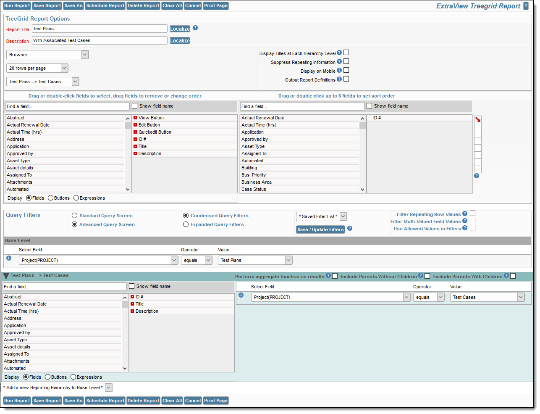Image resolution: width=540 pixels, height=414 pixels.
Task: Click help icon for Display on Mobile
Action: click(x=339, y=71)
